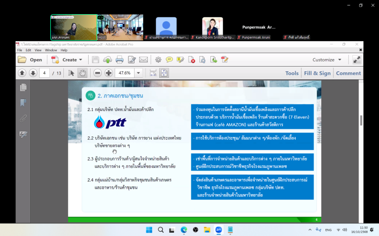Image resolution: width=379 pixels, height=236 pixels.
Task: Open the Window menu
Action: [x=51, y=50]
